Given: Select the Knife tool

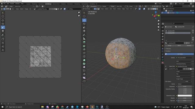Looking at the screenshot, I should (84, 57).
